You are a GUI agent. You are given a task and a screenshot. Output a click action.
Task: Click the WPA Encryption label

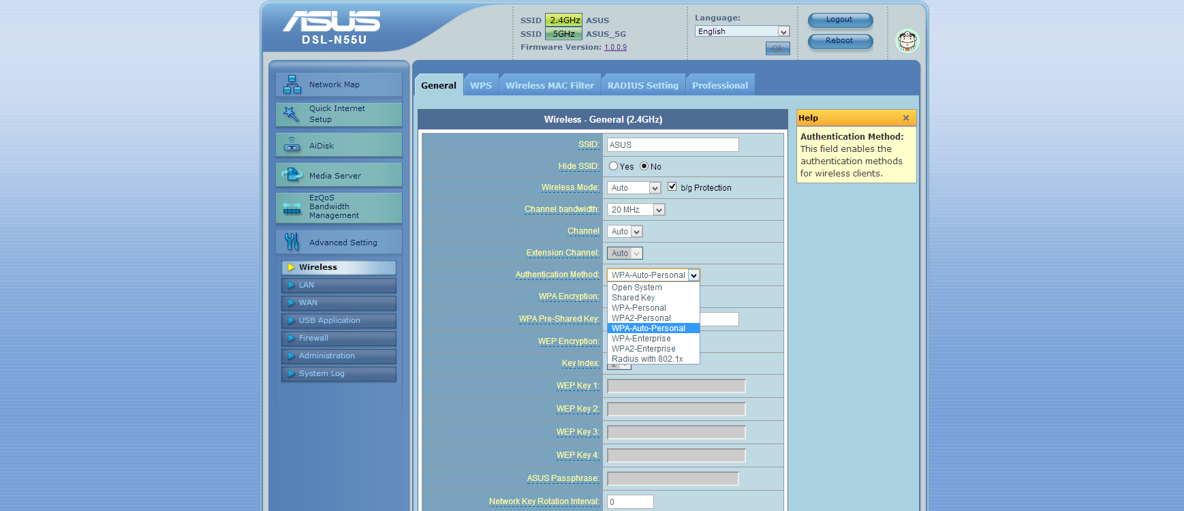coord(569,296)
